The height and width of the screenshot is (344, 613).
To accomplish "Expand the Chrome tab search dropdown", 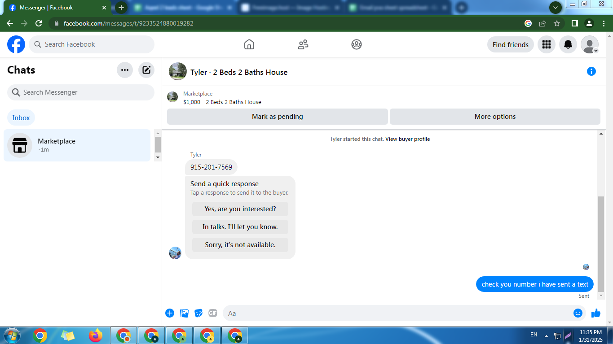I will point(556,8).
